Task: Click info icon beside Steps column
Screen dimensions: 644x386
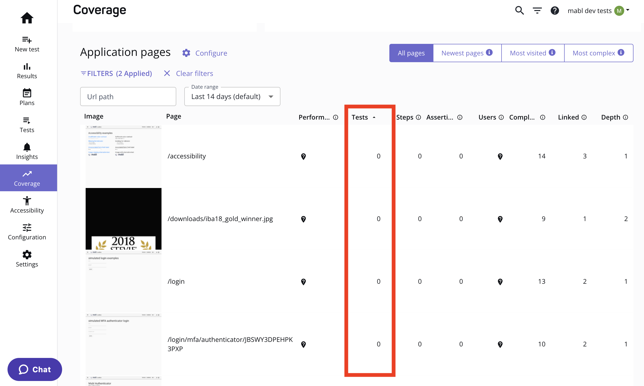Action: point(418,117)
